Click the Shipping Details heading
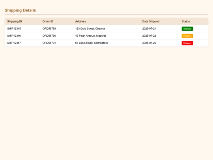This screenshot has height=160, width=213. (20, 10)
